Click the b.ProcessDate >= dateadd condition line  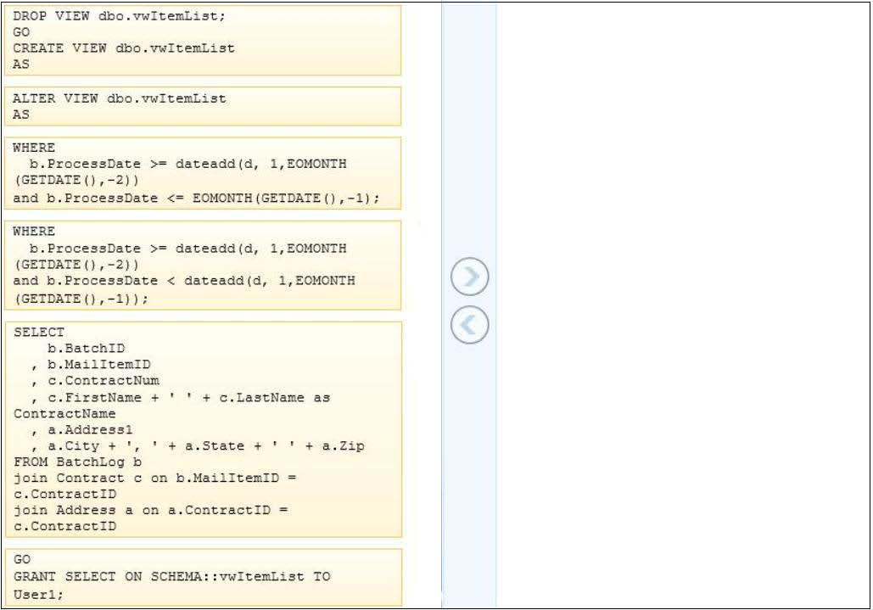click(x=170, y=164)
